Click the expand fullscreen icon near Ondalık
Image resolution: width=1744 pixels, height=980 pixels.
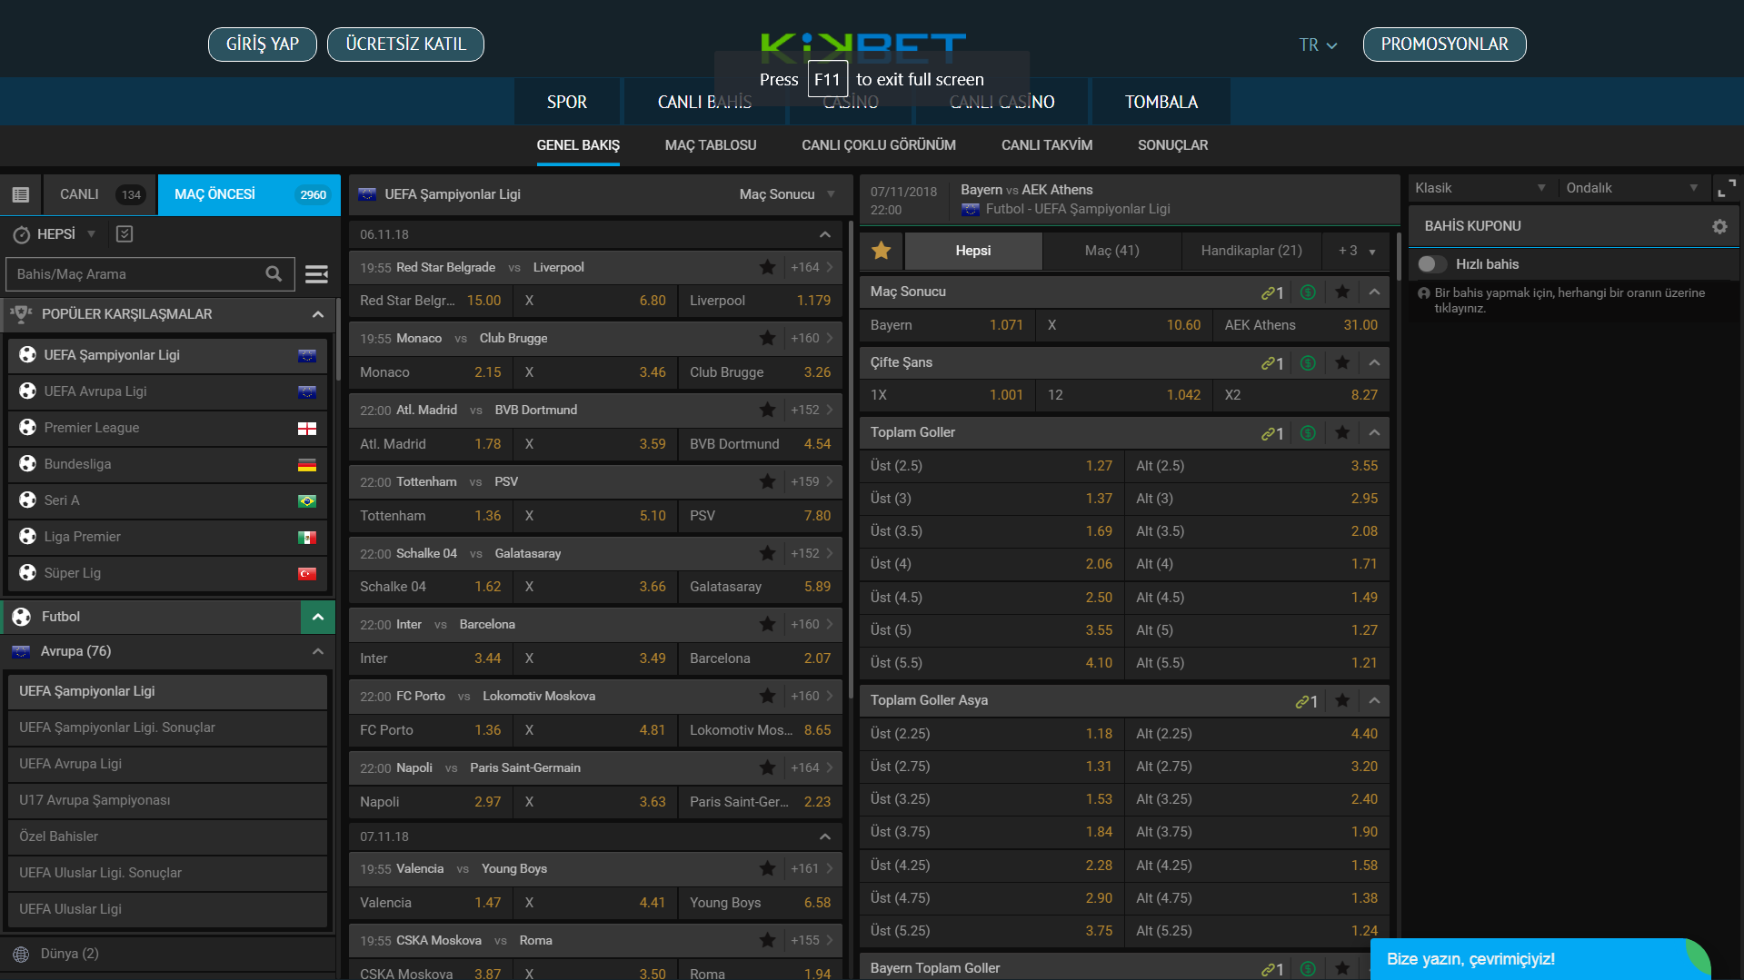1726,188
